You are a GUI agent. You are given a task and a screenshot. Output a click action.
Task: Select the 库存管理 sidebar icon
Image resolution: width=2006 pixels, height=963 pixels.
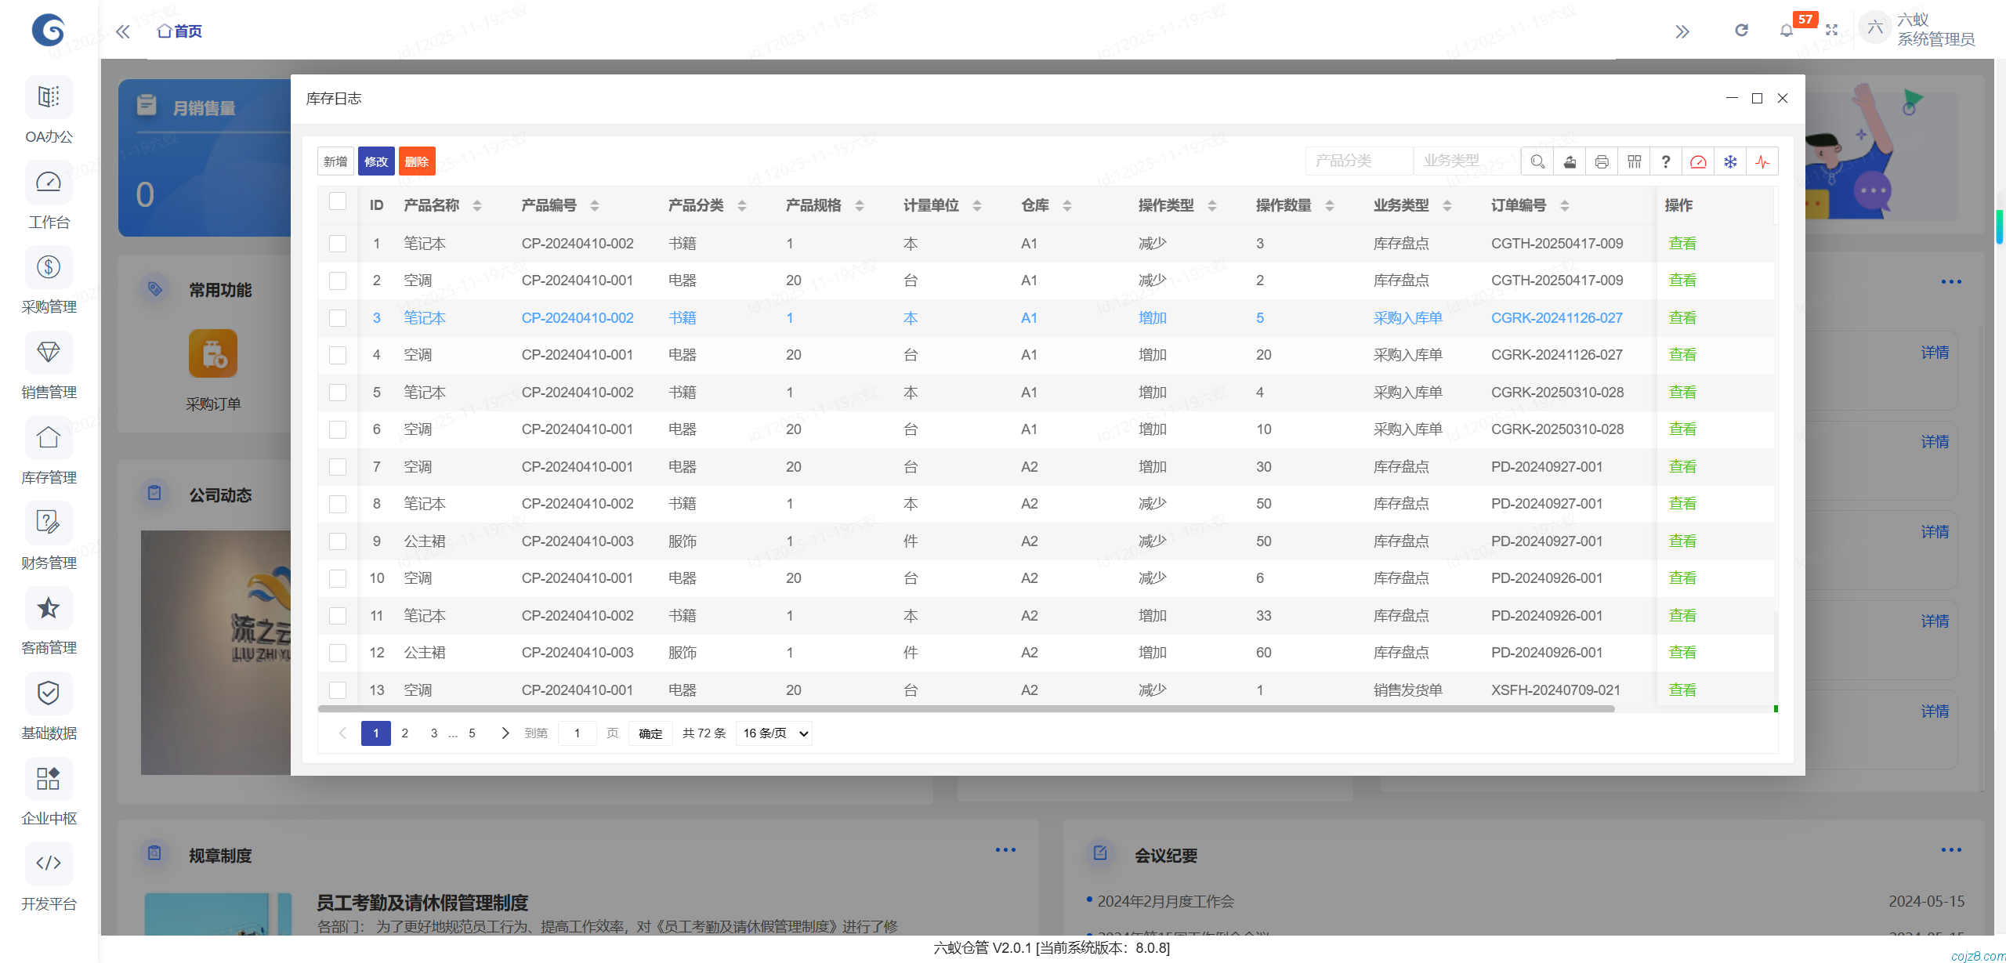(x=49, y=438)
